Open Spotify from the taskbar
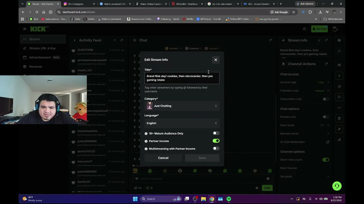This screenshot has width=364, height=204. [x=229, y=199]
